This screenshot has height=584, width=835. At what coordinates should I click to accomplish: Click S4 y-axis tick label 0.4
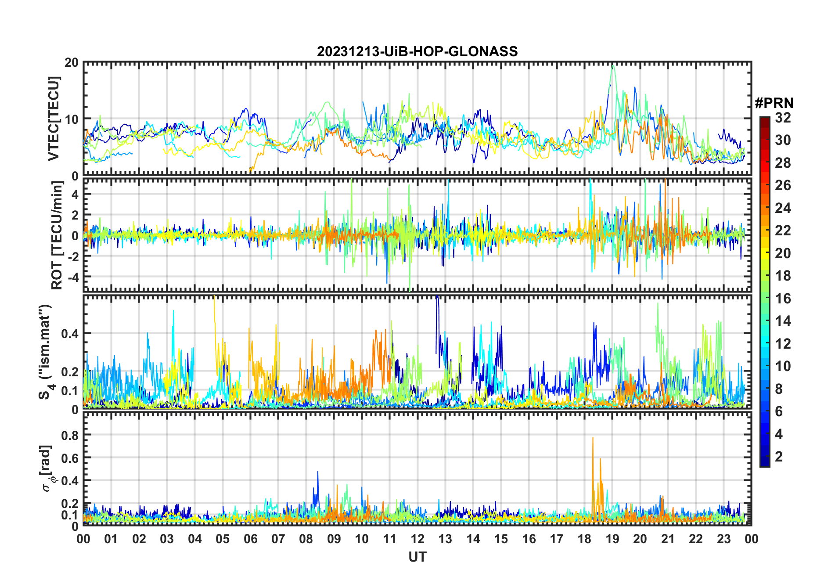(x=69, y=334)
